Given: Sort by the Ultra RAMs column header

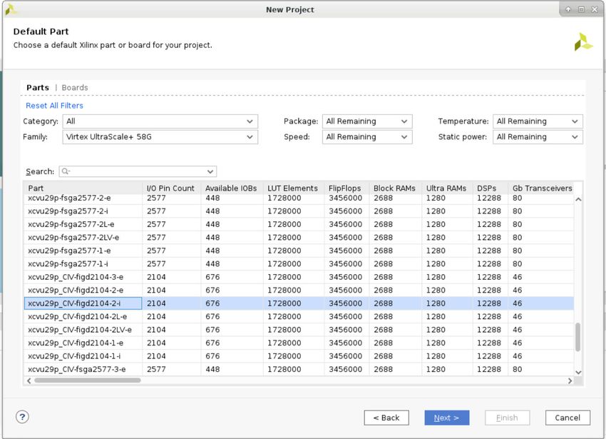Looking at the screenshot, I should click(447, 188).
